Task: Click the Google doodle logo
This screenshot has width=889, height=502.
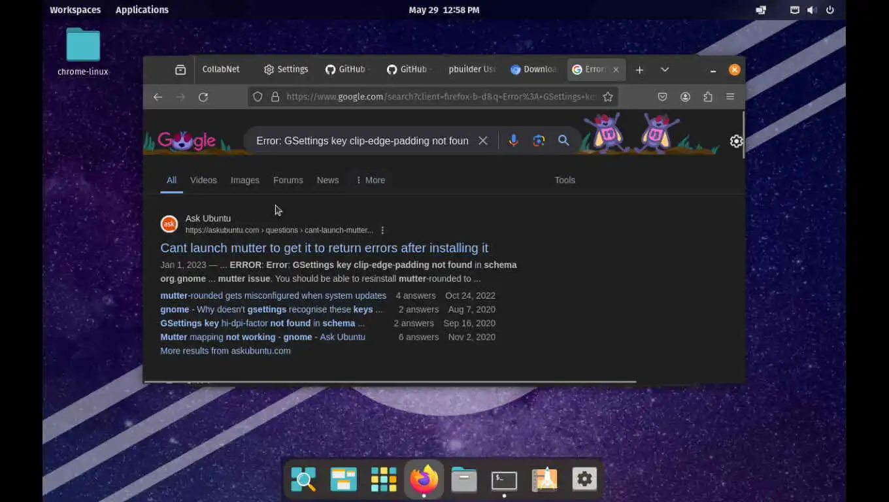Action: tap(186, 140)
